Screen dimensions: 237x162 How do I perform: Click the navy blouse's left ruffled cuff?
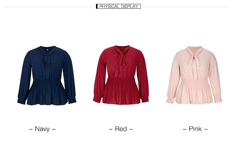coord(22,100)
